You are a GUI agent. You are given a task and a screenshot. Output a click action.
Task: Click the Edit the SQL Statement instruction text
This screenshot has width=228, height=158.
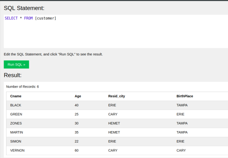point(53,54)
